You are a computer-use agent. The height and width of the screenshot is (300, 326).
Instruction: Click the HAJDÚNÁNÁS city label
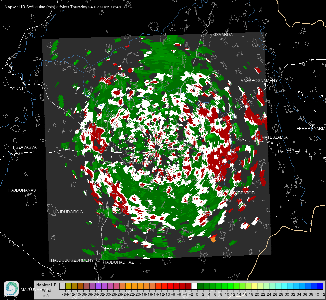[22, 190]
